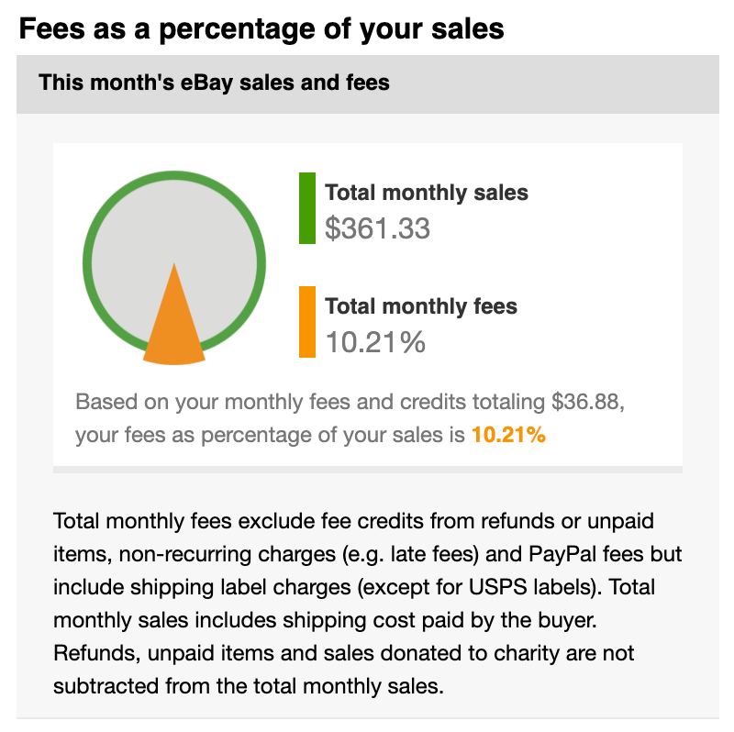Select the green Total monthly sales swatch
Image resolution: width=734 pixels, height=732 pixels.
[x=307, y=208]
